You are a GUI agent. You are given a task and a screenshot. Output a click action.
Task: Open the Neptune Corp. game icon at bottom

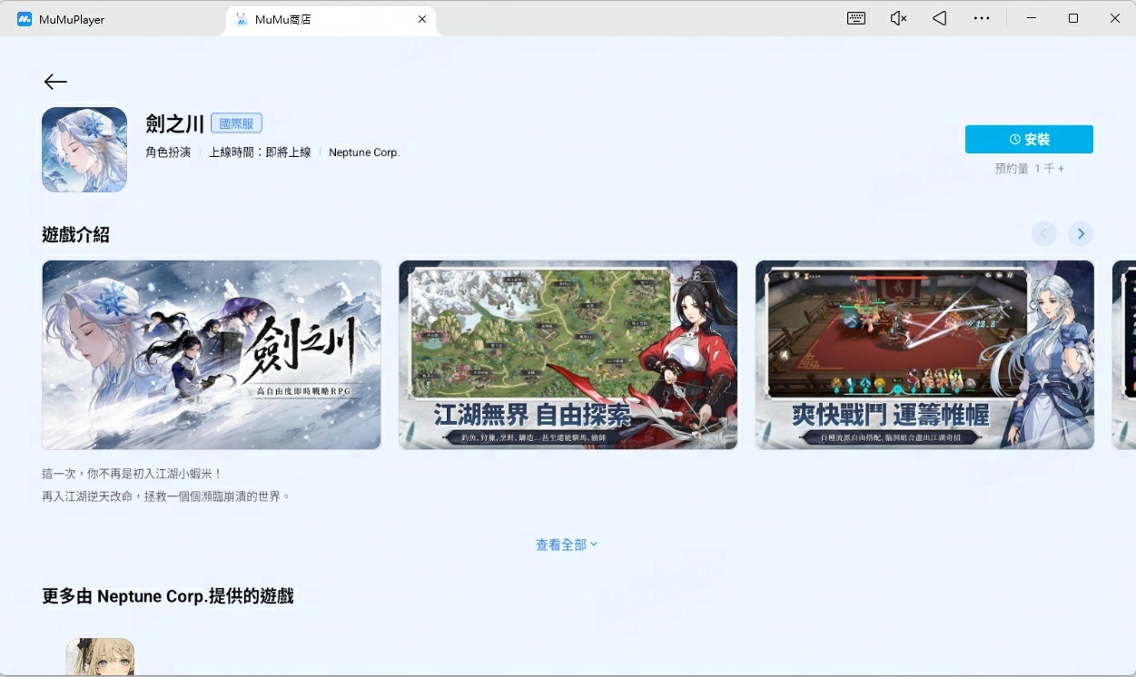point(100,657)
